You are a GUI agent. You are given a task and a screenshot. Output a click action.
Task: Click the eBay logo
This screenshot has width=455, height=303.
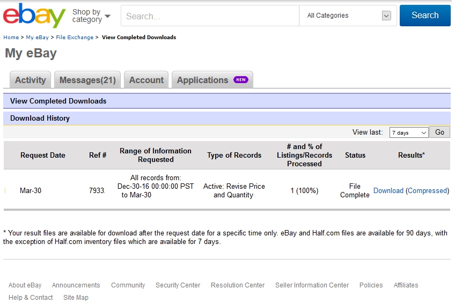[x=34, y=16]
